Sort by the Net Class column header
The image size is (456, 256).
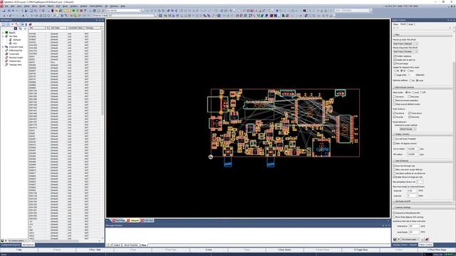point(58,28)
